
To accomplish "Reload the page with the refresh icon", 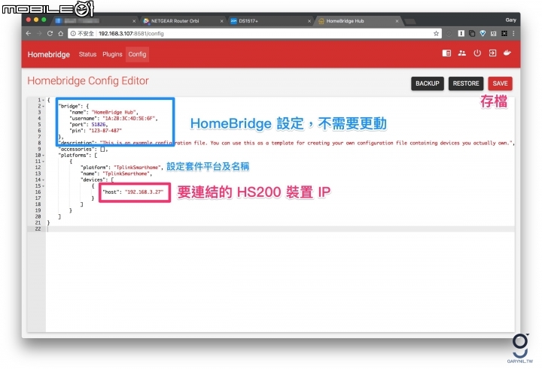I will tap(50, 34).
